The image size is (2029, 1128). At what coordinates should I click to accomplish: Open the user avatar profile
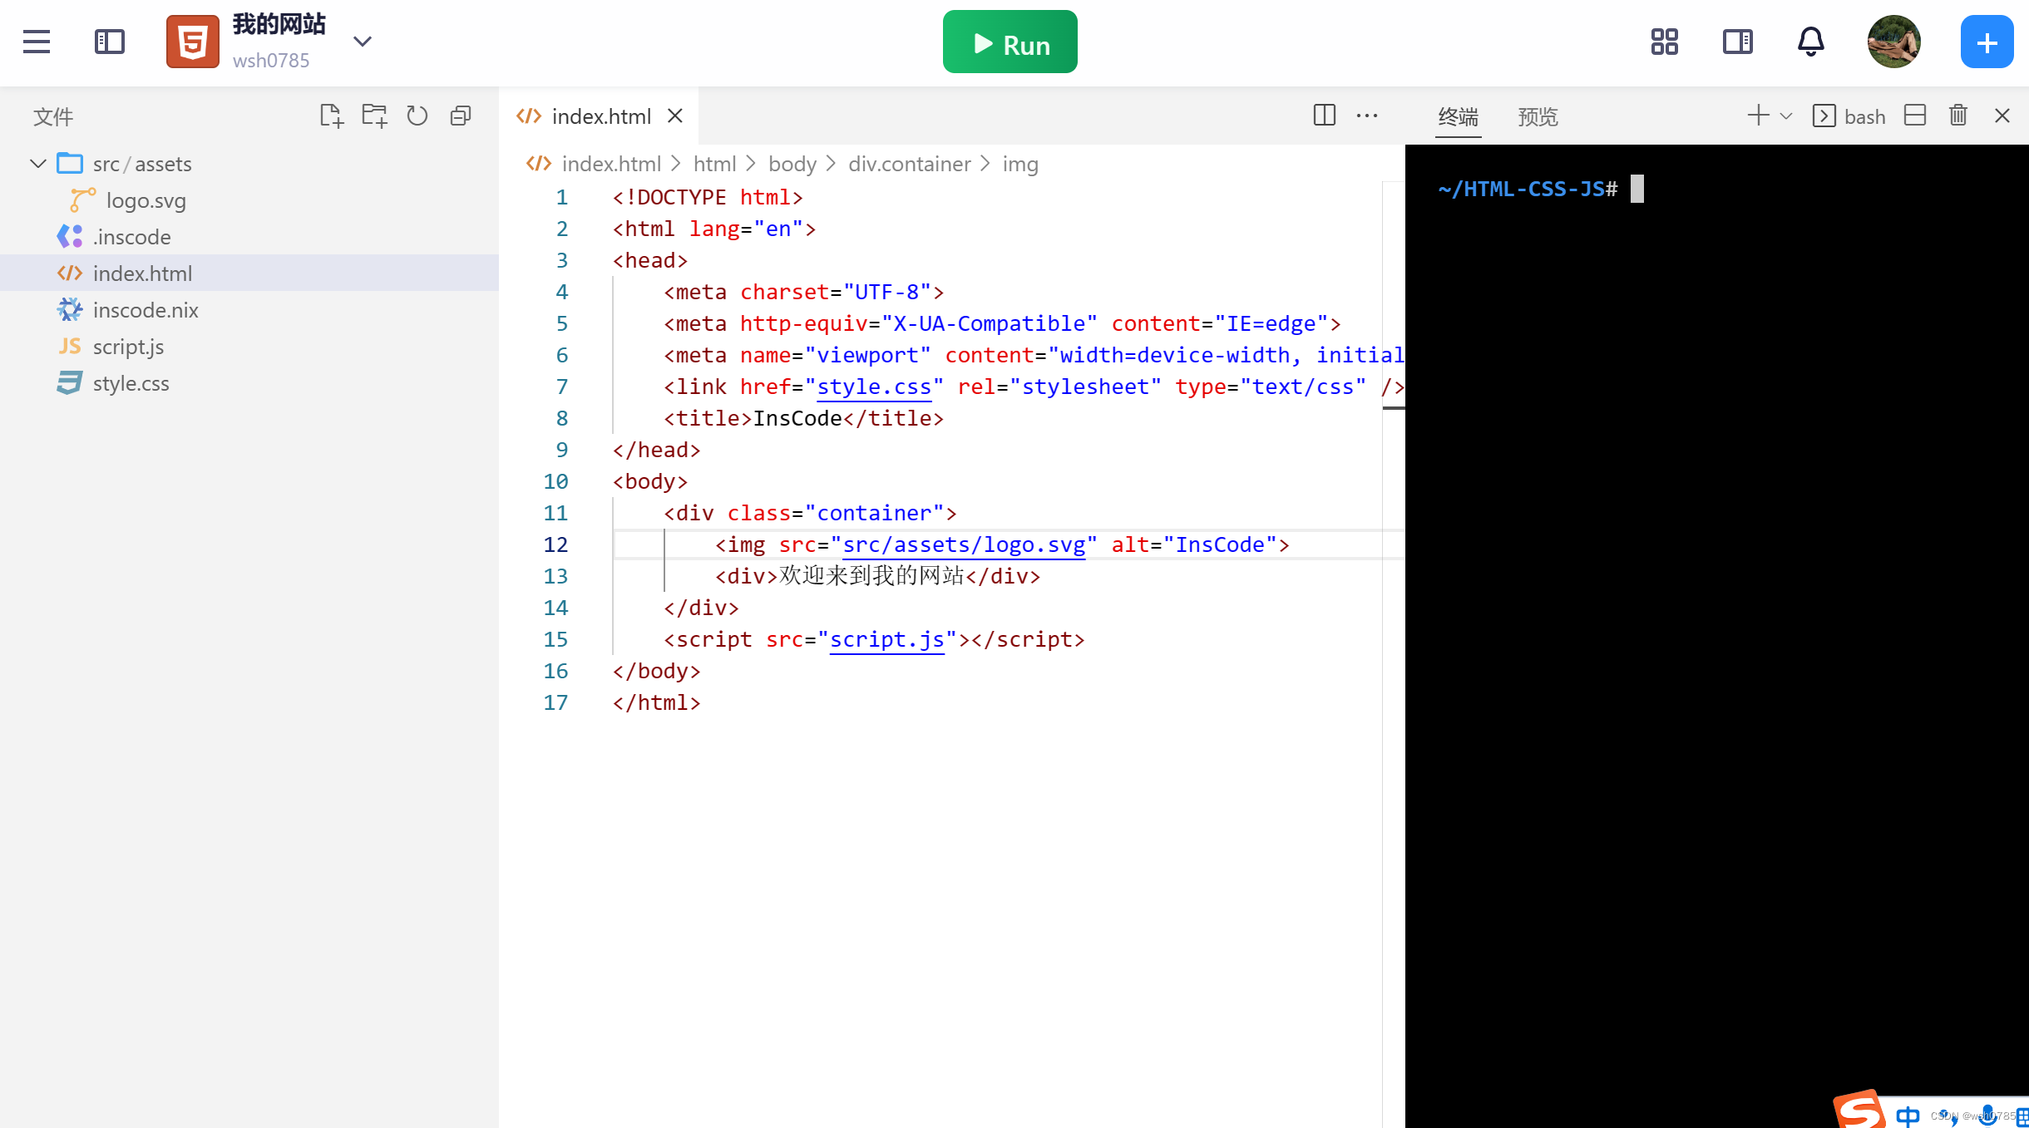(x=1894, y=42)
